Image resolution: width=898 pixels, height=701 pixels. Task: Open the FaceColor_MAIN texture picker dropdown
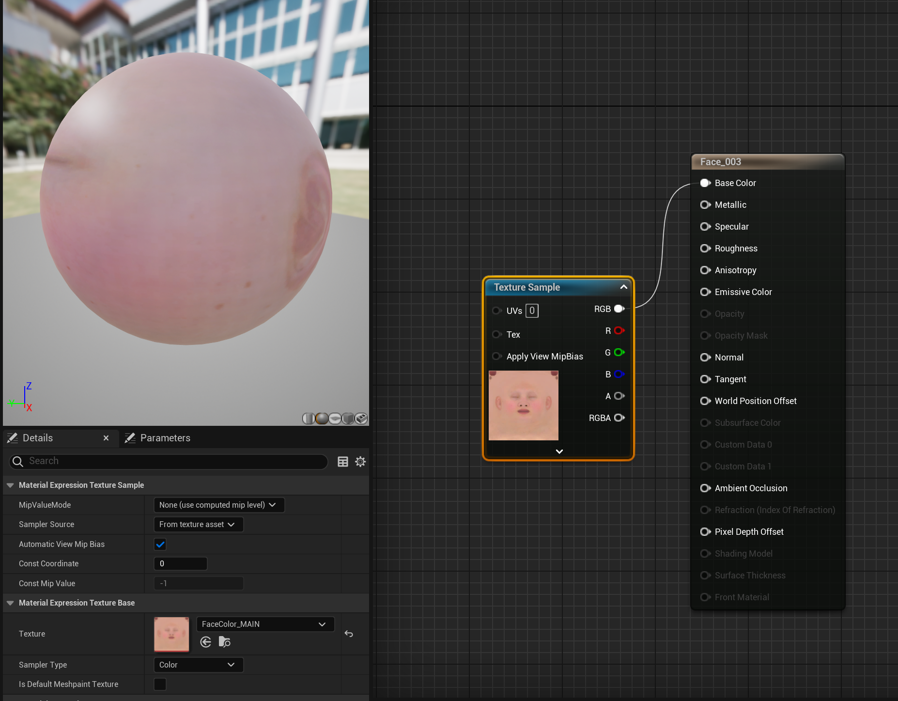pos(322,624)
